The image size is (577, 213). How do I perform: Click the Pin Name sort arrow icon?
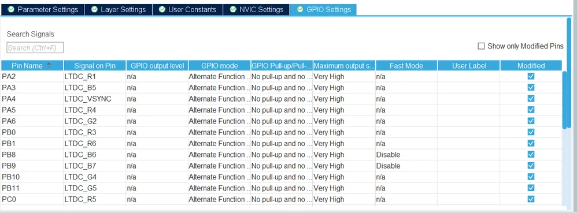pos(49,65)
